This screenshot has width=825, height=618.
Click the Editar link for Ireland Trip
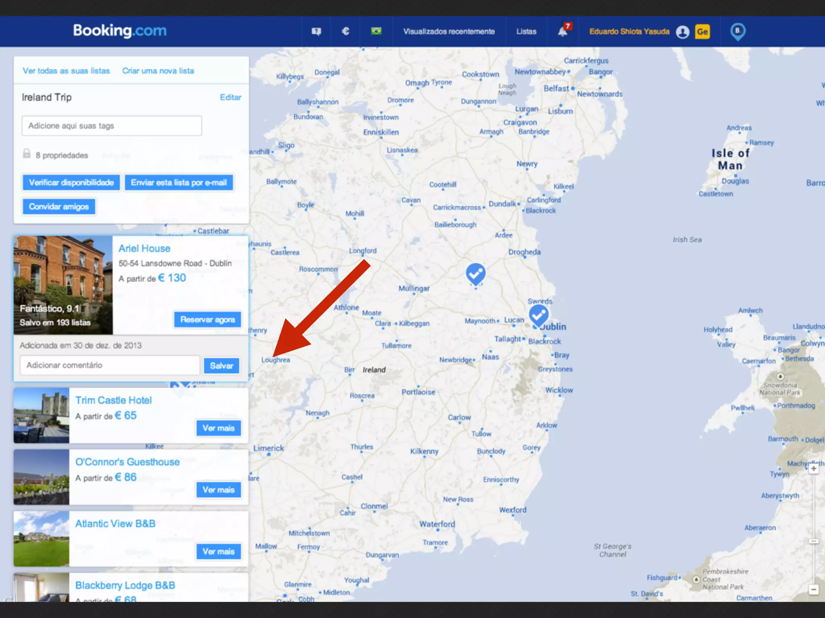point(230,97)
